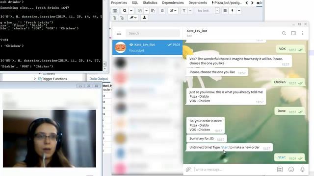Open the Find options dropdown arrow
The width and height of the screenshot is (314, 176).
click(x=131, y=11)
